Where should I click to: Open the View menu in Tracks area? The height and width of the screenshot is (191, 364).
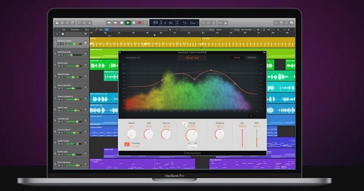coord(87,30)
